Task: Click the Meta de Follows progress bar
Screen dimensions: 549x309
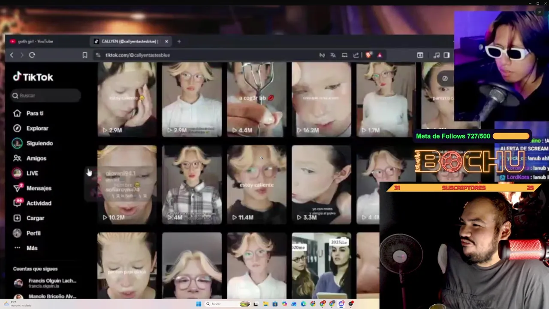Action: tap(511, 136)
